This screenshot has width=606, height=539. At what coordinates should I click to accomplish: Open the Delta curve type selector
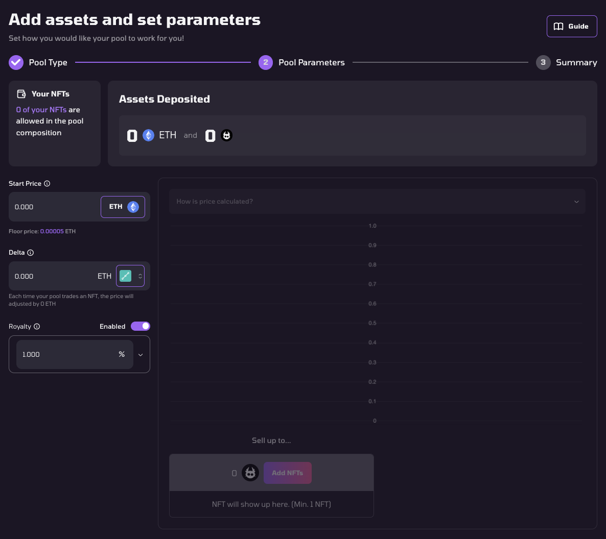(130, 276)
